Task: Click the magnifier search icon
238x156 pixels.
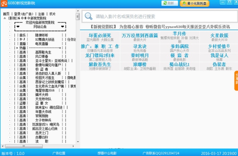Action: tap(89, 16)
